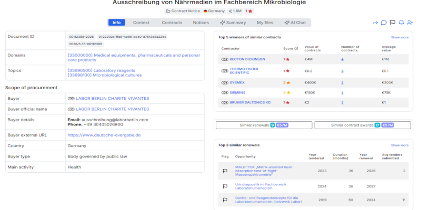Open the comment bubble icon

(384, 23)
